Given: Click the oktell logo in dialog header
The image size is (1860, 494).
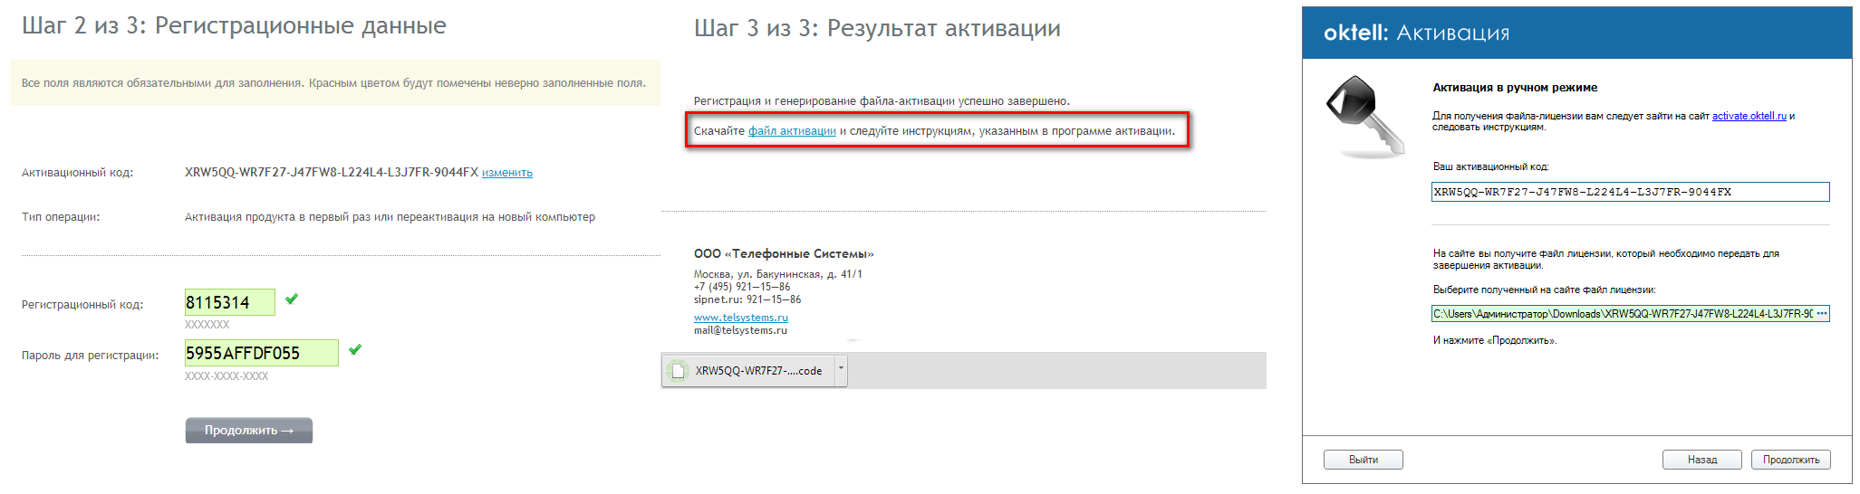Looking at the screenshot, I should point(1355,33).
